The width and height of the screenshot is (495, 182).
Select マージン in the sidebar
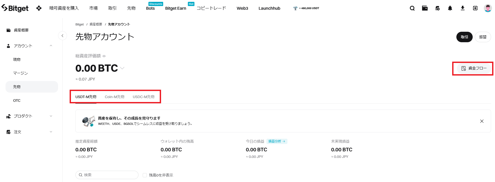point(20,73)
